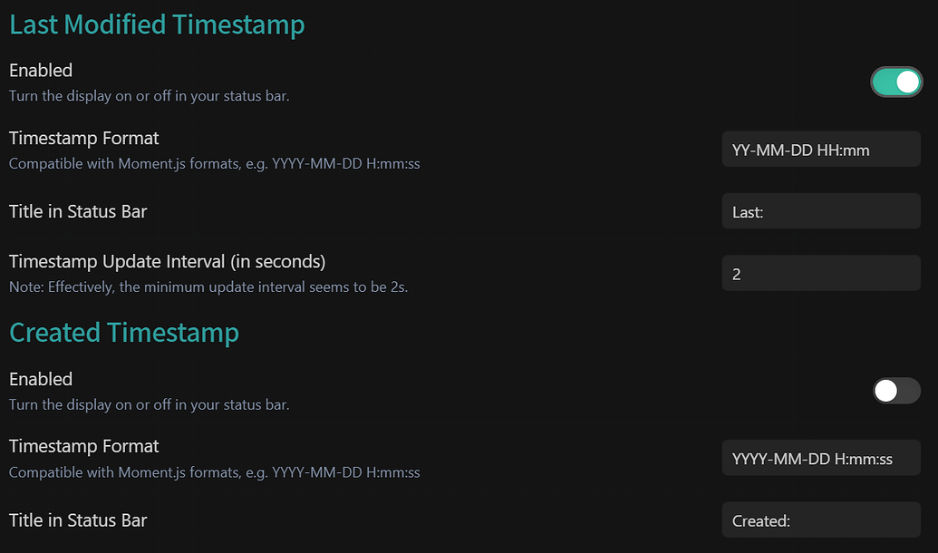Click the update interval field showing 2

820,274
